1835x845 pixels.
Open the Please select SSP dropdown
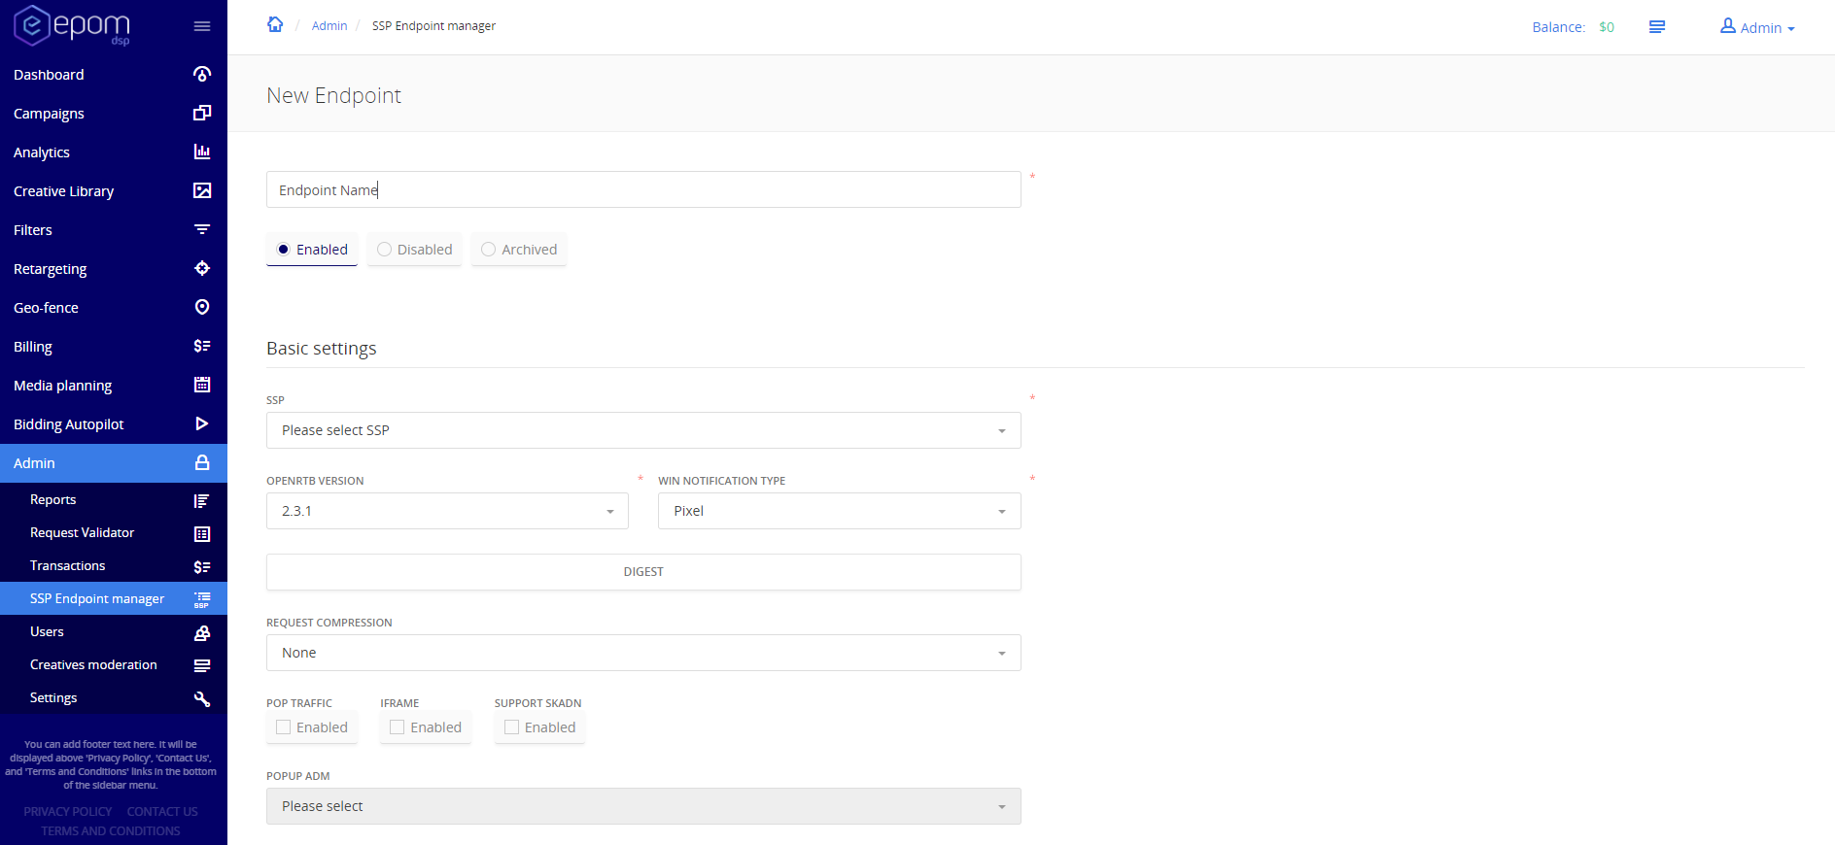click(x=643, y=430)
